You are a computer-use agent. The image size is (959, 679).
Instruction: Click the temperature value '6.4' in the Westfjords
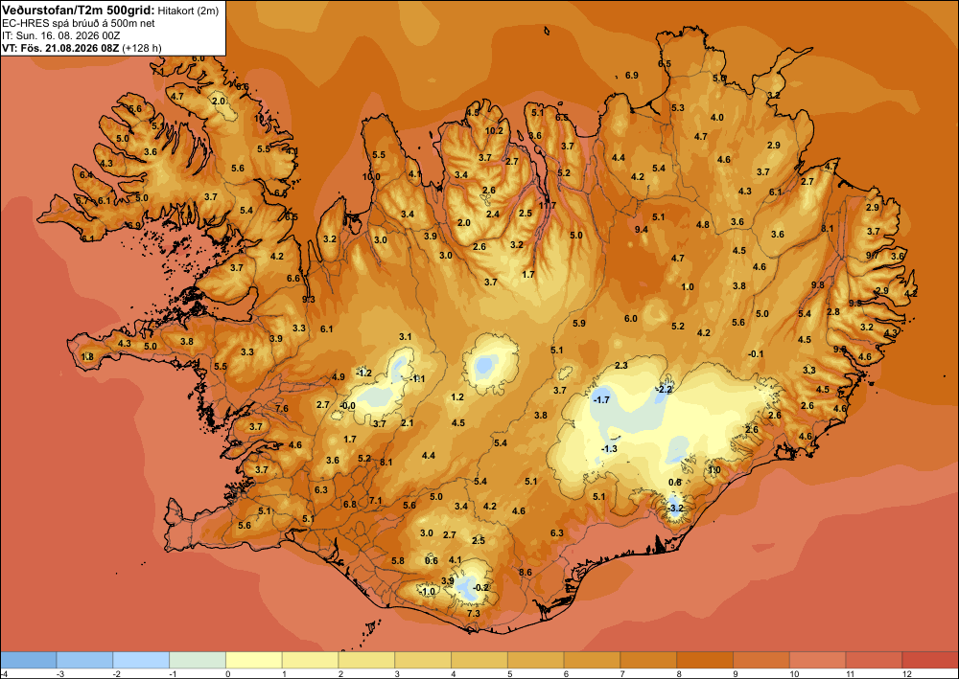tap(86, 175)
